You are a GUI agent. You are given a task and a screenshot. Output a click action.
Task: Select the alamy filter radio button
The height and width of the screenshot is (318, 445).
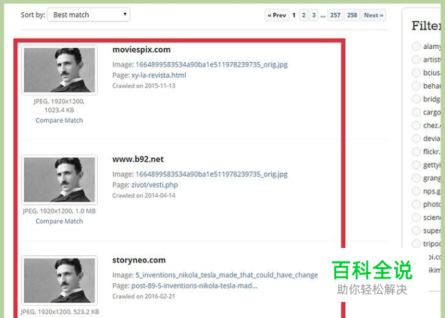click(416, 46)
